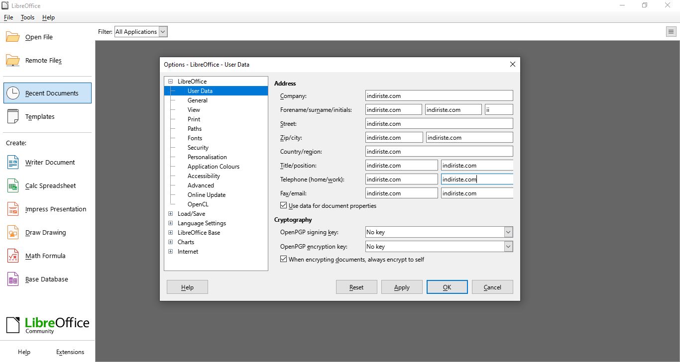The width and height of the screenshot is (680, 362).
Task: Click the Surname input field
Action: pyautogui.click(x=453, y=109)
